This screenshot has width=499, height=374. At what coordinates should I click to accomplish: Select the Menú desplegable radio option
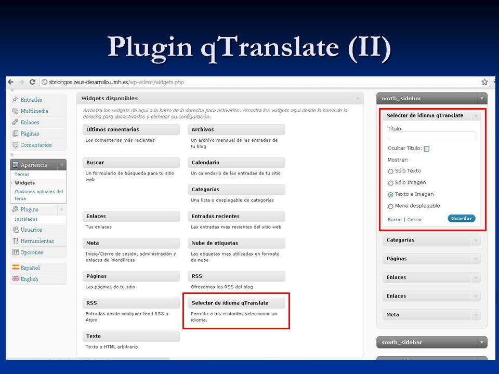coord(390,206)
